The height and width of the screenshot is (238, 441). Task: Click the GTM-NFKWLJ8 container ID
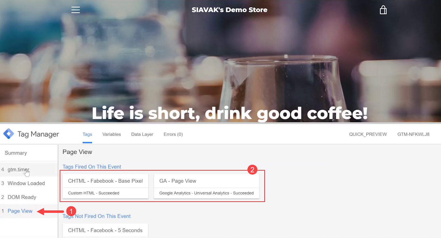[x=413, y=134]
